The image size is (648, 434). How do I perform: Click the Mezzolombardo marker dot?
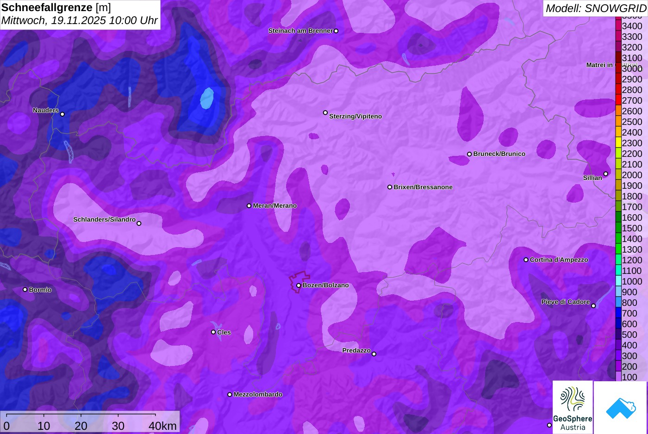click(x=230, y=395)
